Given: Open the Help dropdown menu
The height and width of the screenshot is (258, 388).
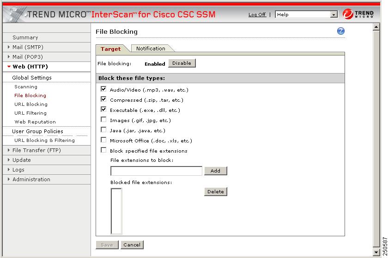Looking at the screenshot, I should point(306,15).
